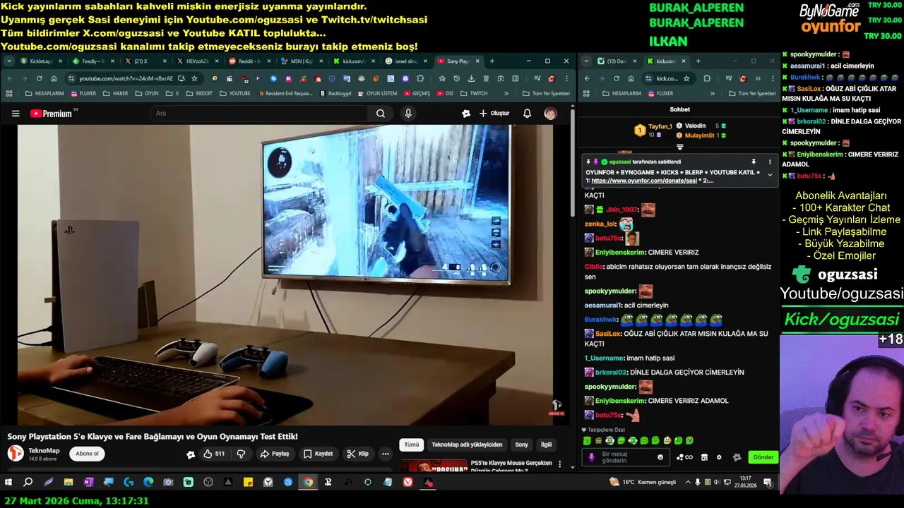The width and height of the screenshot is (904, 508).
Task: Bookmark kick.com with the star in the Kick window
Action: pos(686,78)
